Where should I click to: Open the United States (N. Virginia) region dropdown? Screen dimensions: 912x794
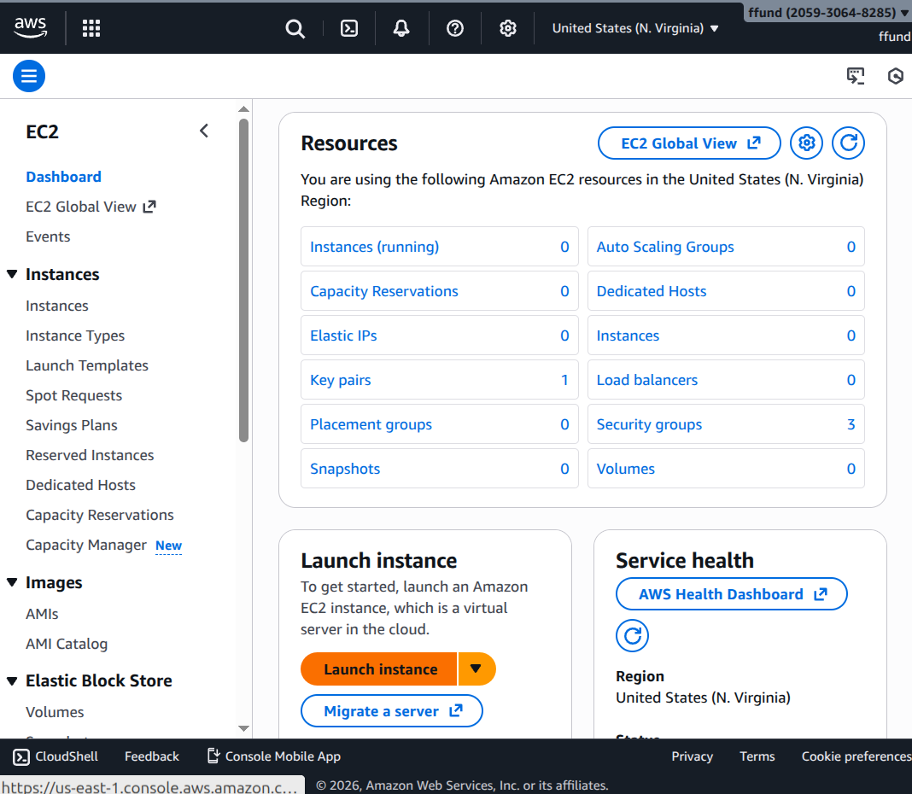coord(635,28)
